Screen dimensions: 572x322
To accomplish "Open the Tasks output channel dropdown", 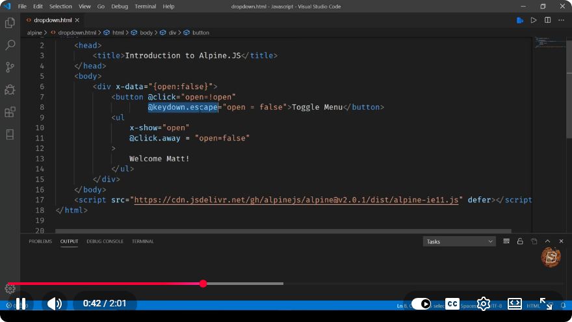I will (x=460, y=241).
